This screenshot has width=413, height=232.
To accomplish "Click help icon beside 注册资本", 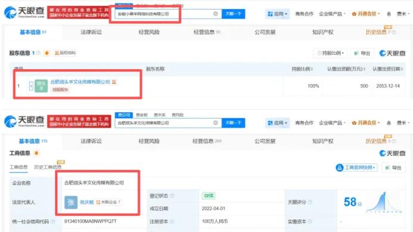I will (x=172, y=221).
